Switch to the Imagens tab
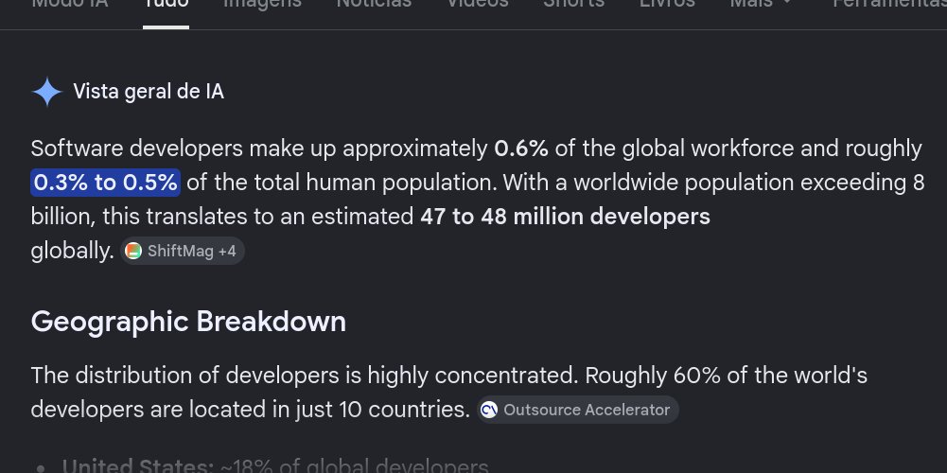947x473 pixels. pos(263,4)
